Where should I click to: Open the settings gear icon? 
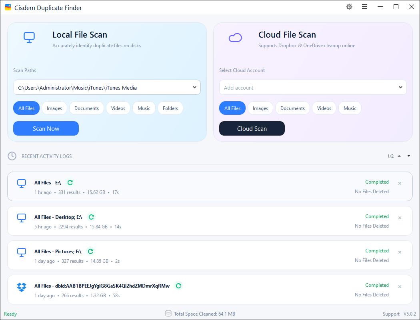coord(349,7)
